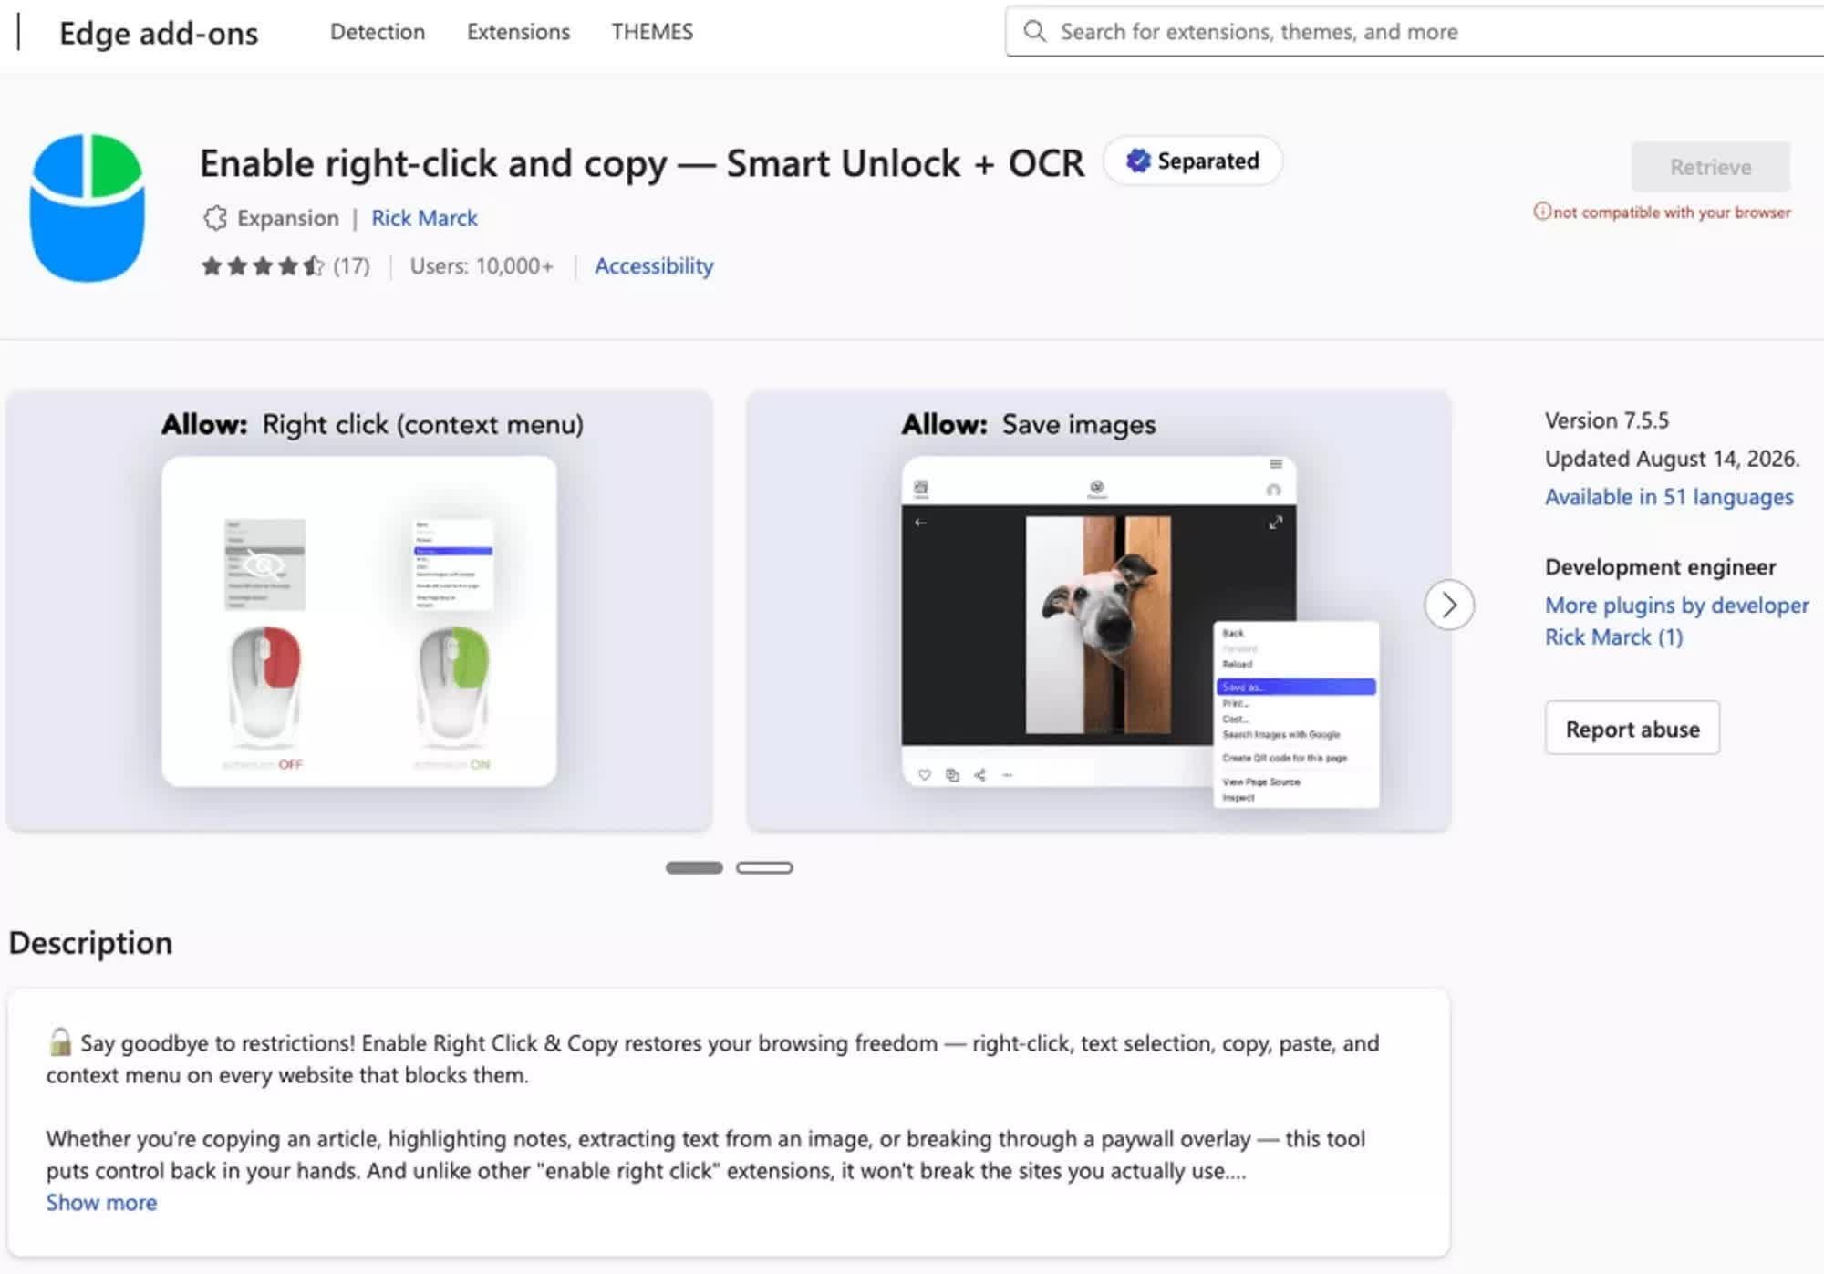Click the star rating icons
1824x1274 pixels.
(263, 266)
